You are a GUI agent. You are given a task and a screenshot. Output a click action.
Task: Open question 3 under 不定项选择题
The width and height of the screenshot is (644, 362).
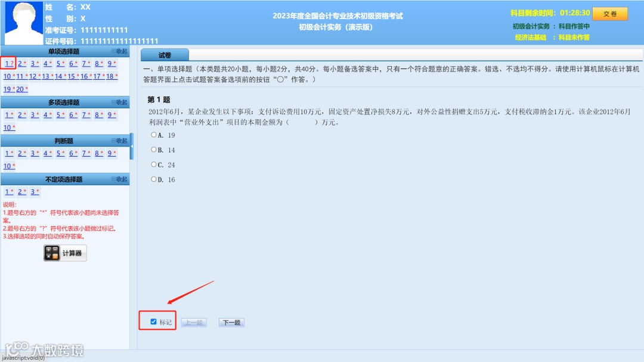35,192
